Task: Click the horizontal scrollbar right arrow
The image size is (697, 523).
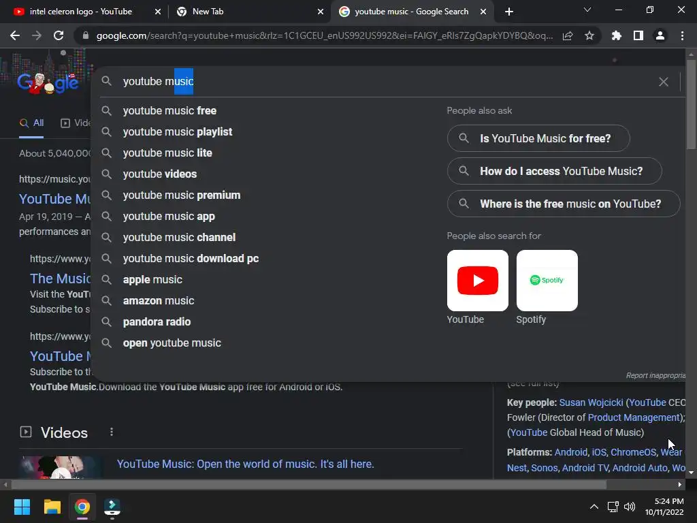Action: click(x=680, y=485)
